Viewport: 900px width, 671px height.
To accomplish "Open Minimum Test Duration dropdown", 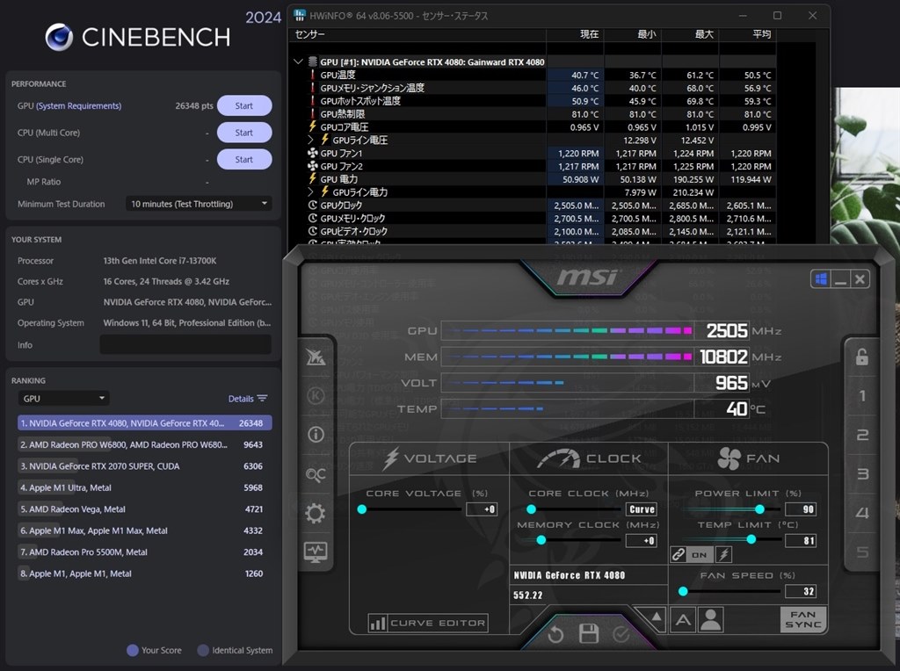I will pos(199,204).
